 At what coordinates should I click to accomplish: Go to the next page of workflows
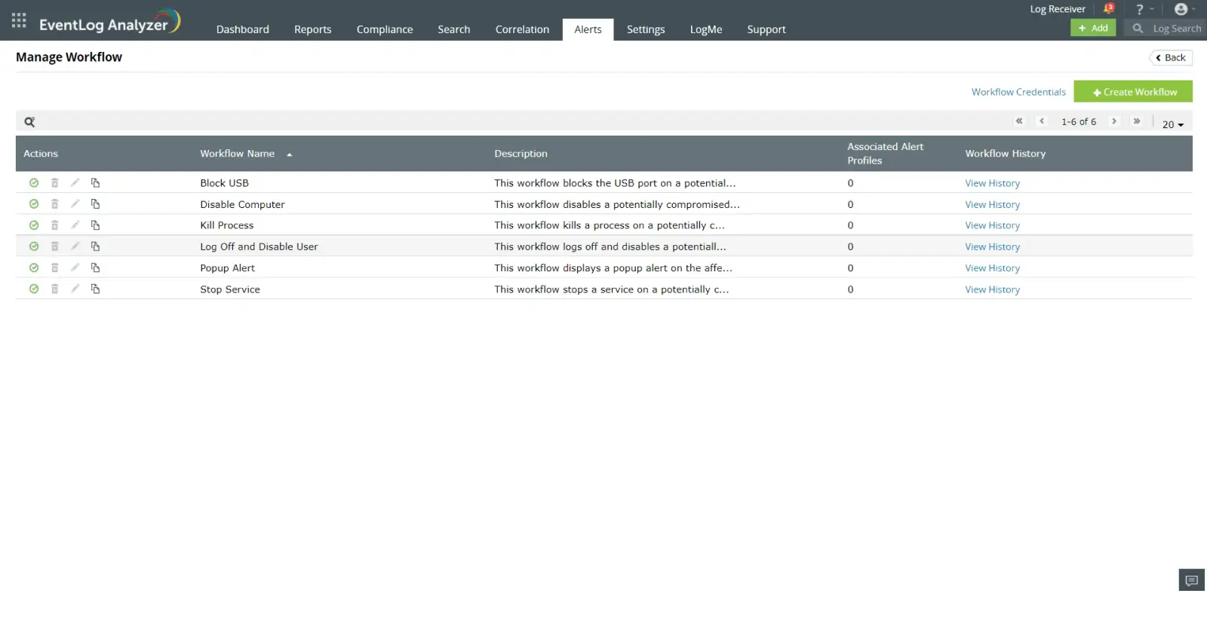coord(1113,121)
